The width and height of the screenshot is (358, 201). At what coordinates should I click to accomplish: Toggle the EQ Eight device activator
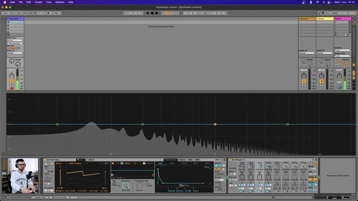click(230, 160)
